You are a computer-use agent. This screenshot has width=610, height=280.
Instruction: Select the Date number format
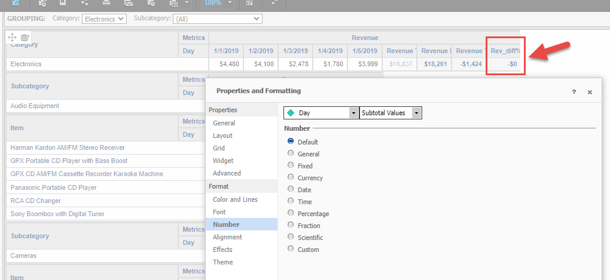click(x=290, y=189)
